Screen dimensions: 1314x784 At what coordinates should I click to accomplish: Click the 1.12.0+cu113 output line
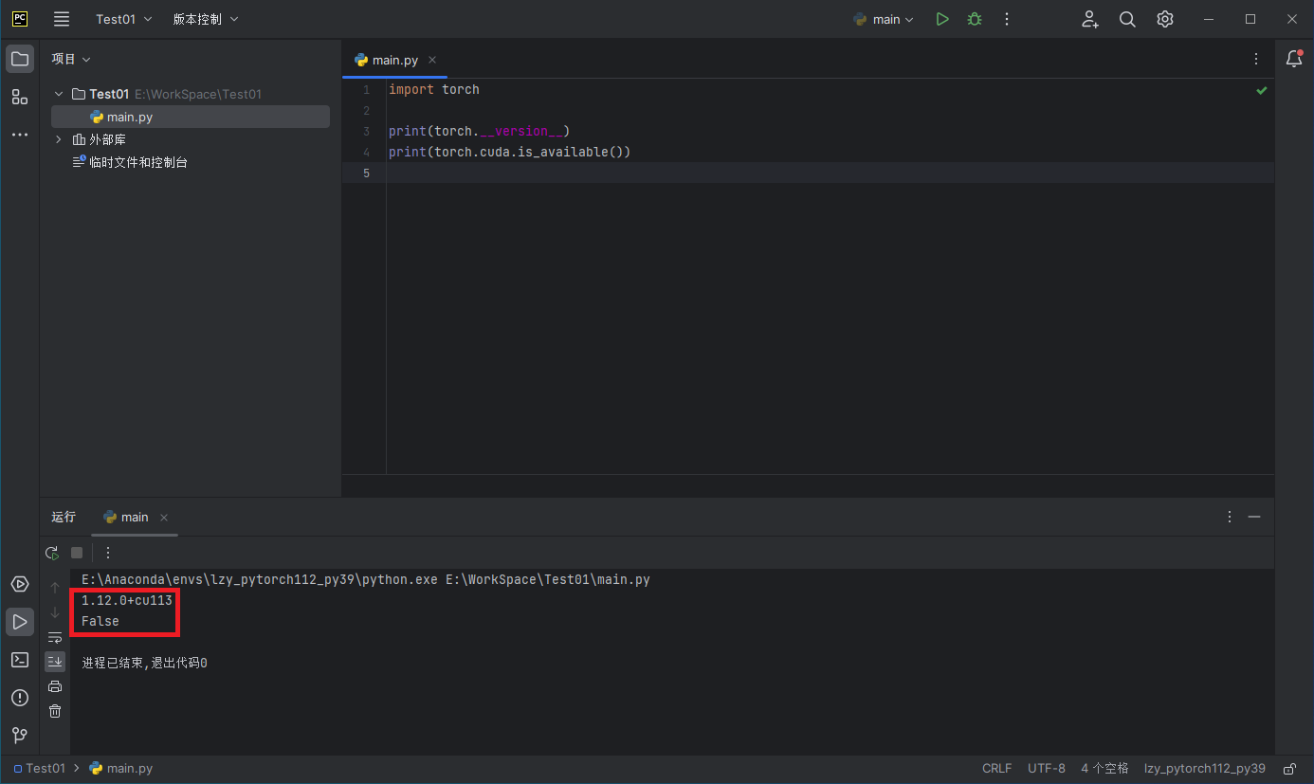click(127, 600)
